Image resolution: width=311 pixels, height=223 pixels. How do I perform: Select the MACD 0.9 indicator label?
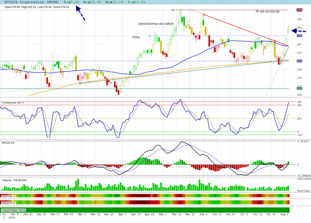pyautogui.click(x=8, y=143)
